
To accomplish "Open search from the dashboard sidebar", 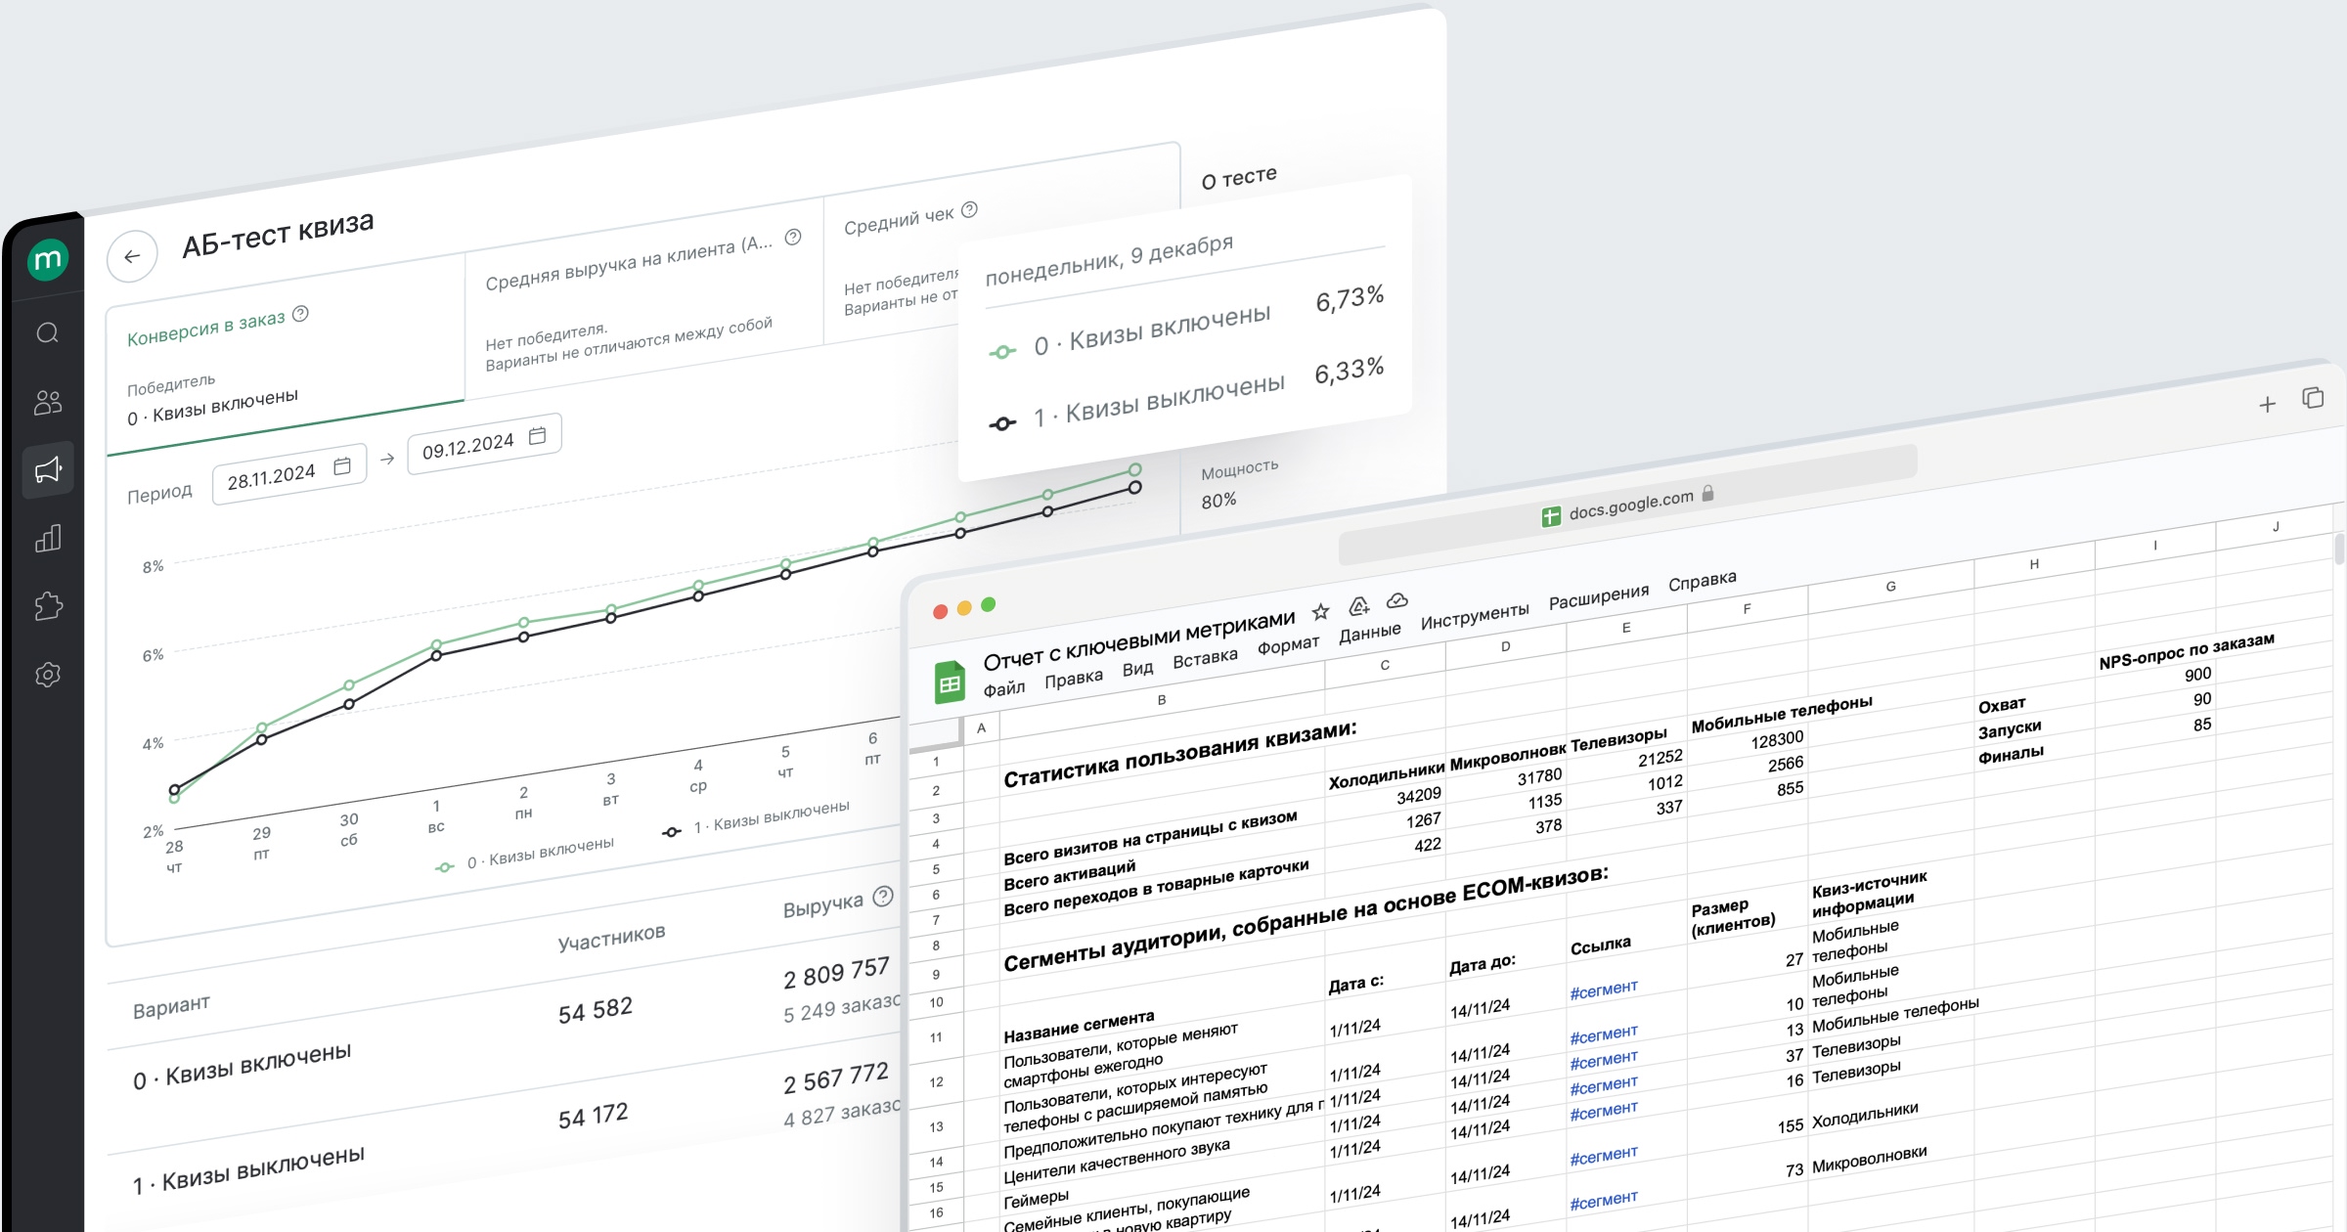I will (47, 333).
